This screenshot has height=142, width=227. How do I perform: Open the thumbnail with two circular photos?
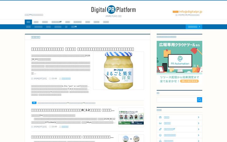(x=131, y=139)
